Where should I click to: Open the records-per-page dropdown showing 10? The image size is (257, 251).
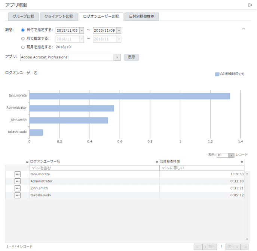tap(231, 155)
